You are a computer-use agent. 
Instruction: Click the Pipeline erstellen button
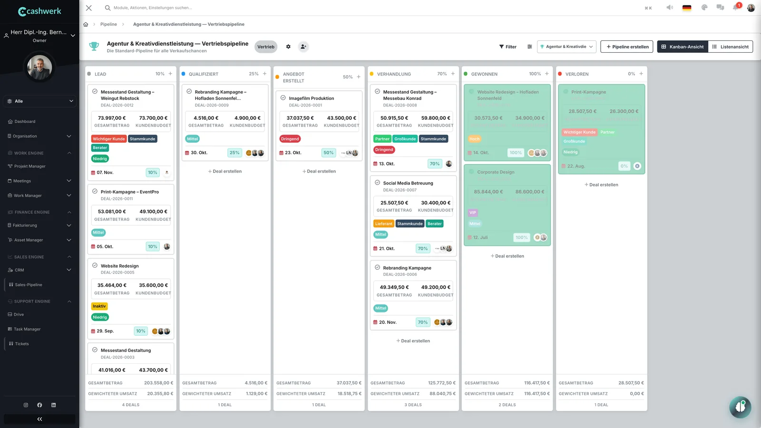pyautogui.click(x=627, y=47)
